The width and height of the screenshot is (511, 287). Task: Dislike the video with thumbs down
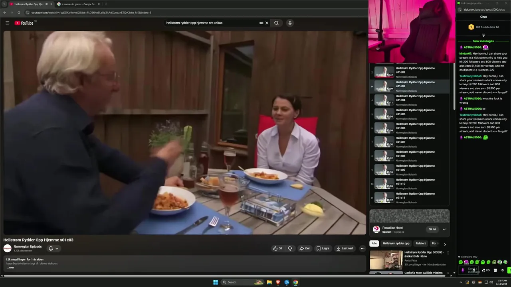[x=290, y=248]
